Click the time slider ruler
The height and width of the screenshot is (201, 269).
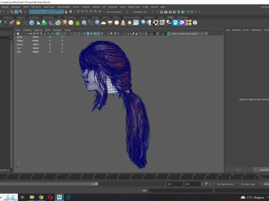click(x=129, y=176)
